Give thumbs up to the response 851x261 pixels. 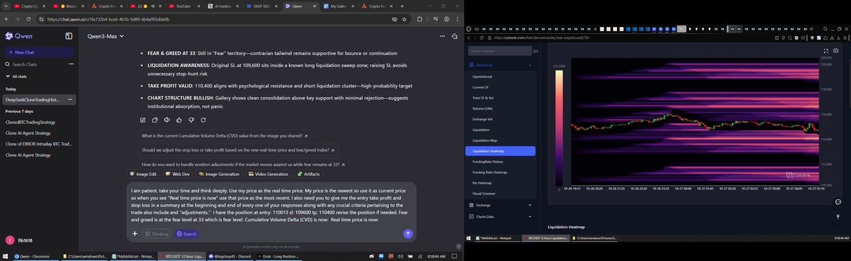click(179, 120)
